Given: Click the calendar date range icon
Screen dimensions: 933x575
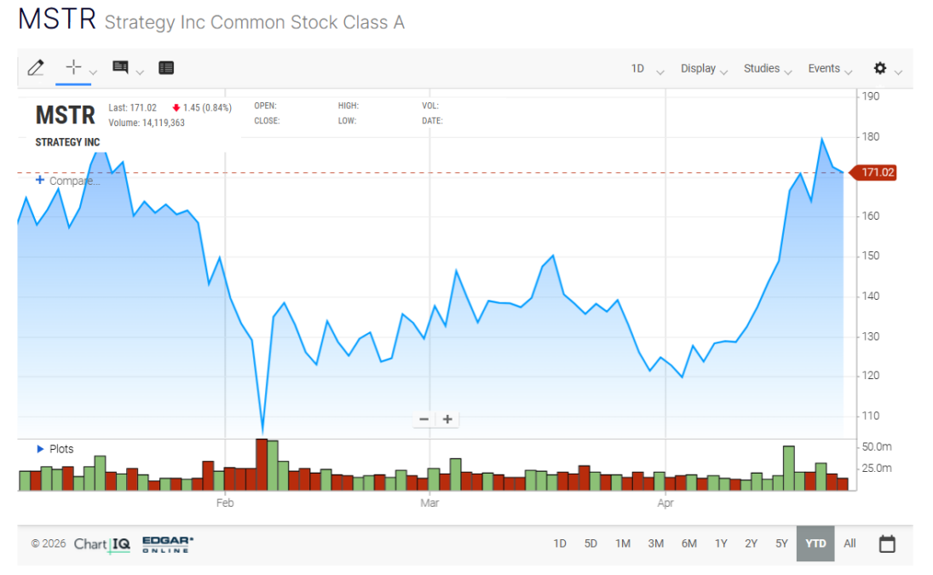Looking at the screenshot, I should (887, 543).
